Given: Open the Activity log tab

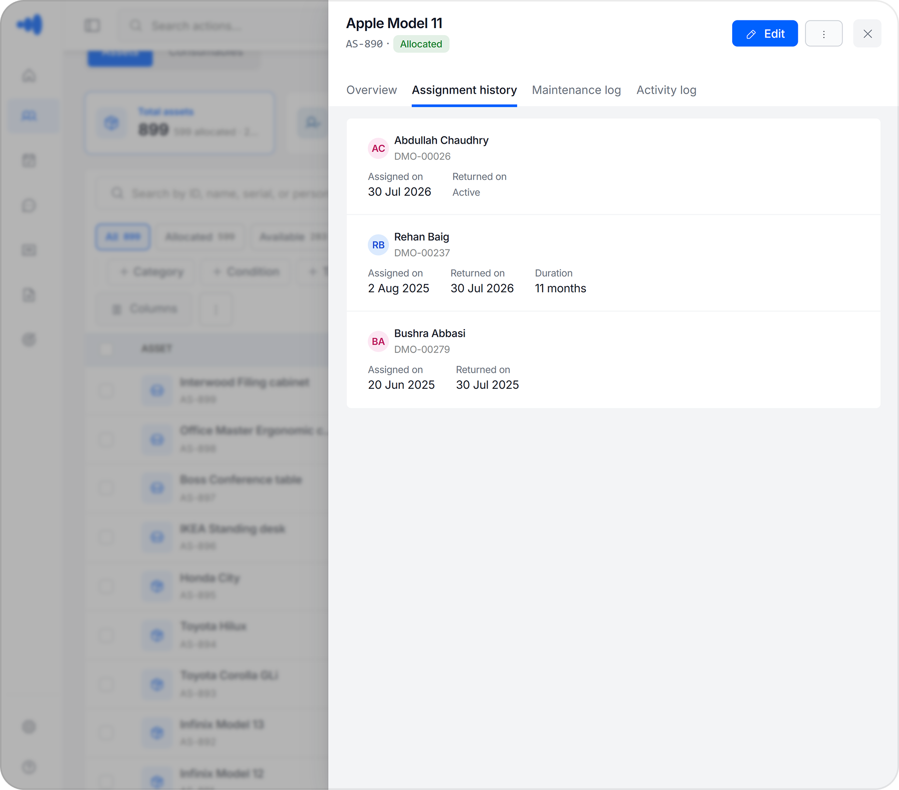Looking at the screenshot, I should [666, 90].
